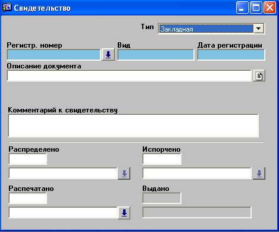Click the Тип label
This screenshot has width=279, height=232.
pyautogui.click(x=147, y=27)
